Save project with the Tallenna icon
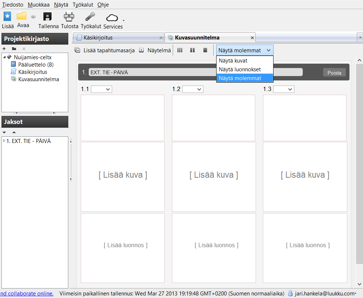363x298 pixels. pos(47,17)
